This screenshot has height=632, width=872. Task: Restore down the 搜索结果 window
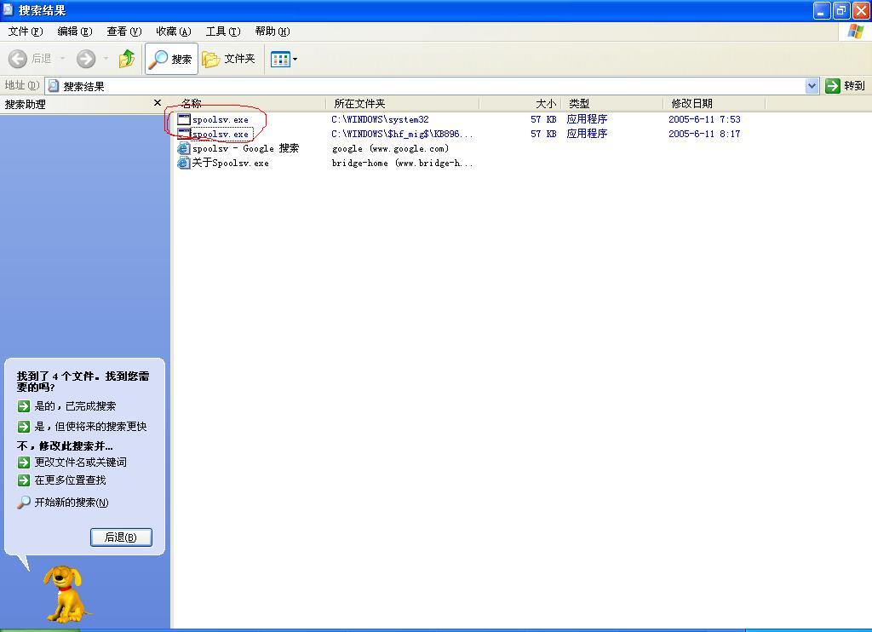(840, 10)
